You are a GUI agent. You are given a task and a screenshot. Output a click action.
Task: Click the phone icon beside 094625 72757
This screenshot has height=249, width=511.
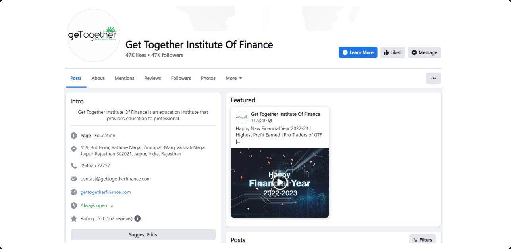pos(73,165)
